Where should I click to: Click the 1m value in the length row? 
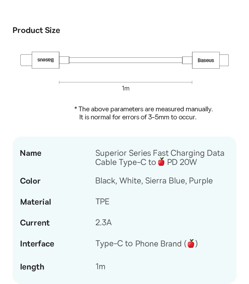[x=100, y=267]
